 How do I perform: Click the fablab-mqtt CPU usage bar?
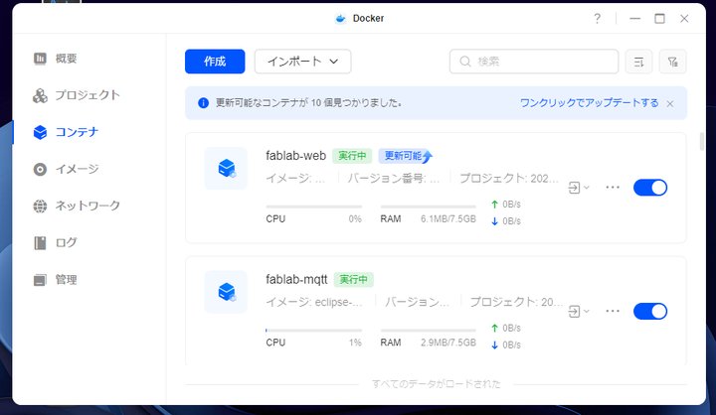313,331
